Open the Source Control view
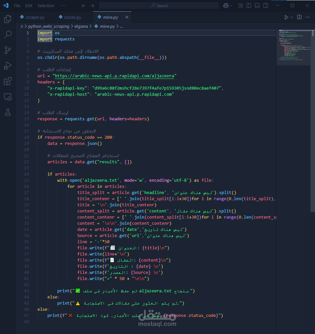 pyautogui.click(x=8, y=50)
